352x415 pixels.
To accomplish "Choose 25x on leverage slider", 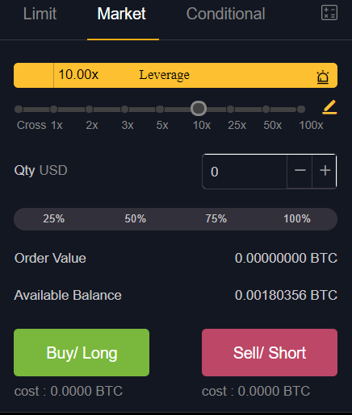I will click(x=230, y=109).
